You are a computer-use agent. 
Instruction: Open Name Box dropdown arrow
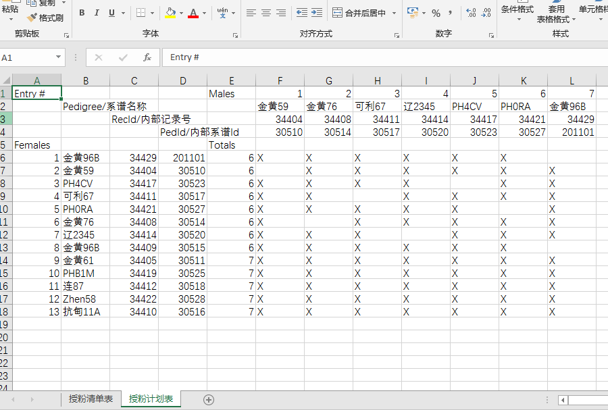[x=59, y=57]
